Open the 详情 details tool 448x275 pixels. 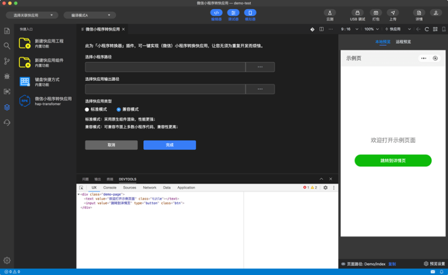(x=419, y=15)
